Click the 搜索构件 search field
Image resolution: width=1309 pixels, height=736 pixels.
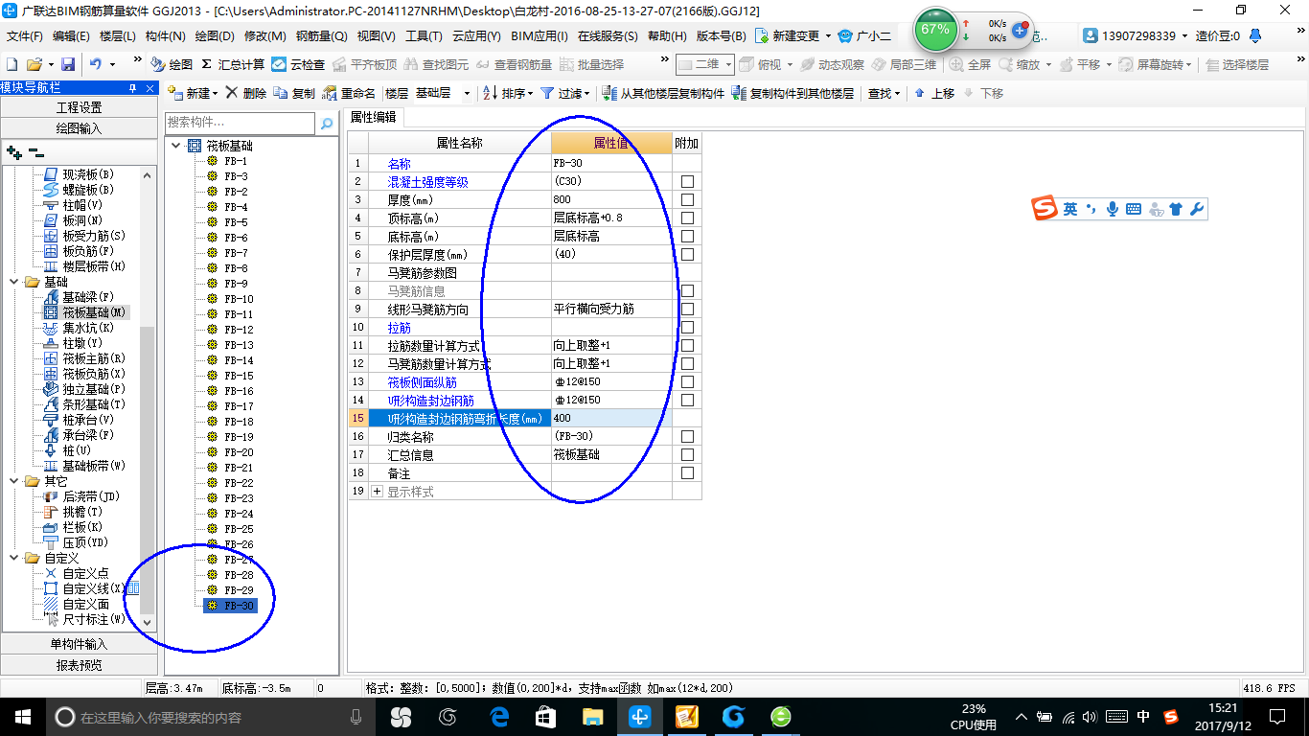click(240, 123)
